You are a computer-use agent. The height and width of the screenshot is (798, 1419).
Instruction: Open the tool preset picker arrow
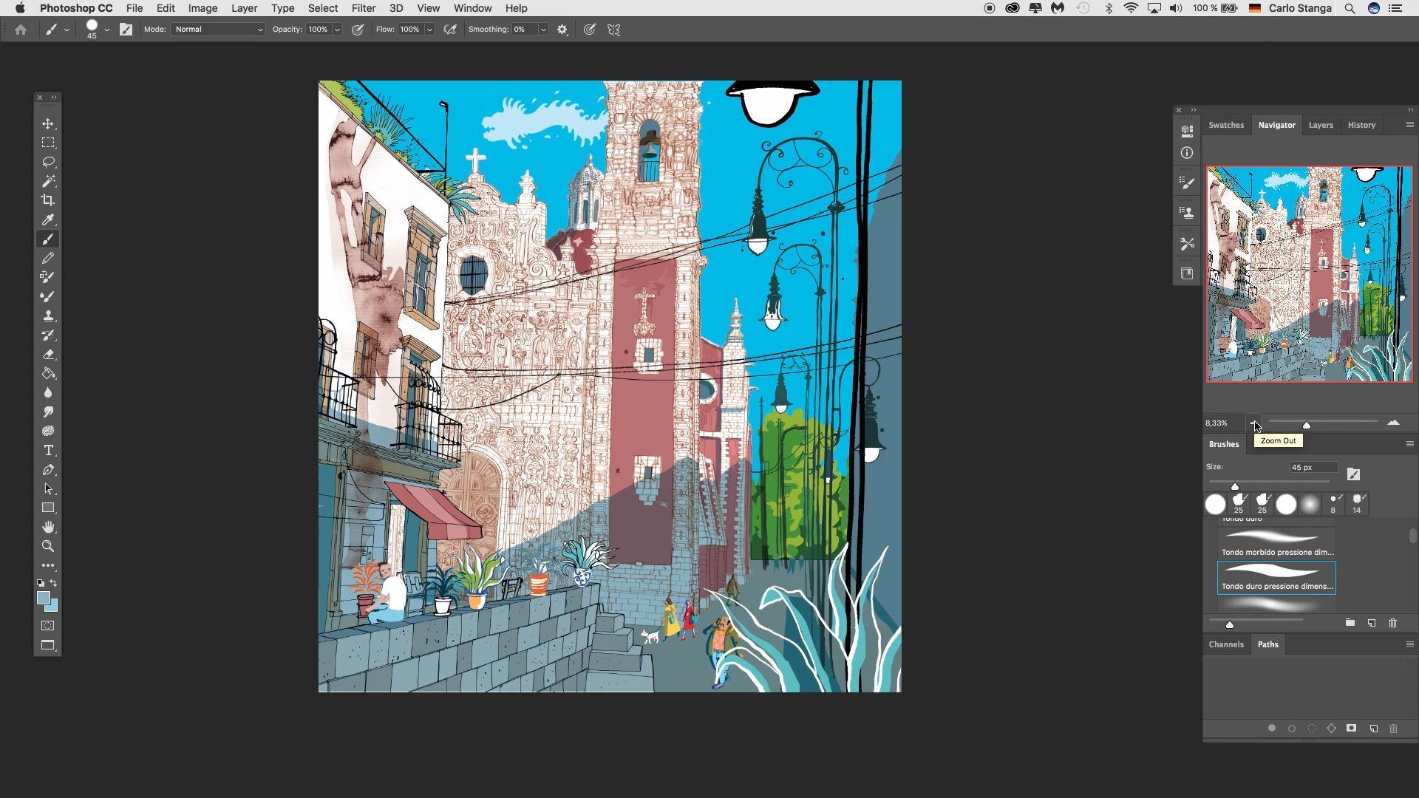pyautogui.click(x=67, y=30)
